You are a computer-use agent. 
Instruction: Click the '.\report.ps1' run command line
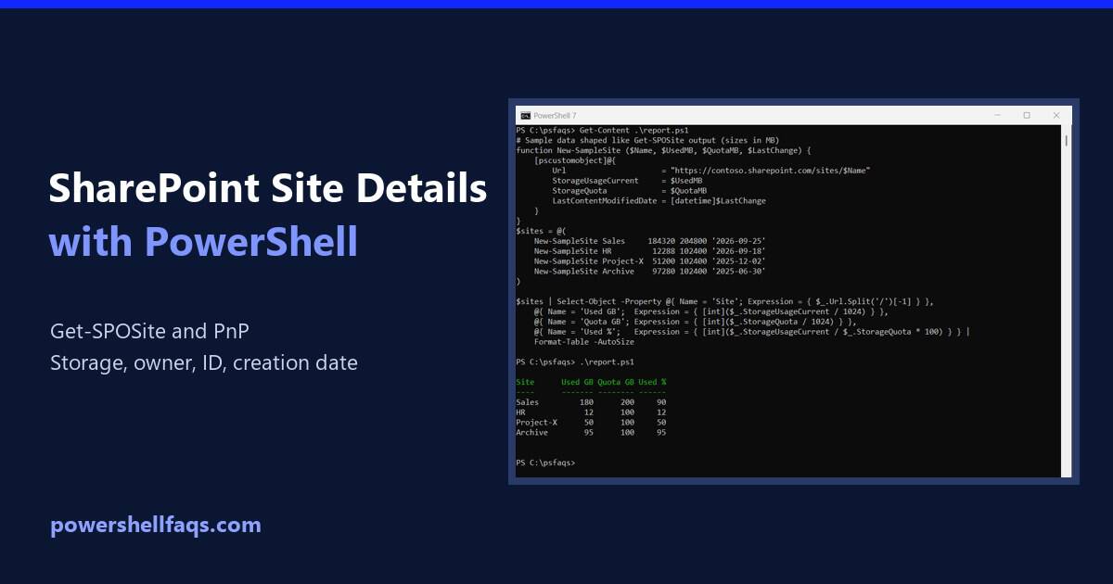pos(573,362)
